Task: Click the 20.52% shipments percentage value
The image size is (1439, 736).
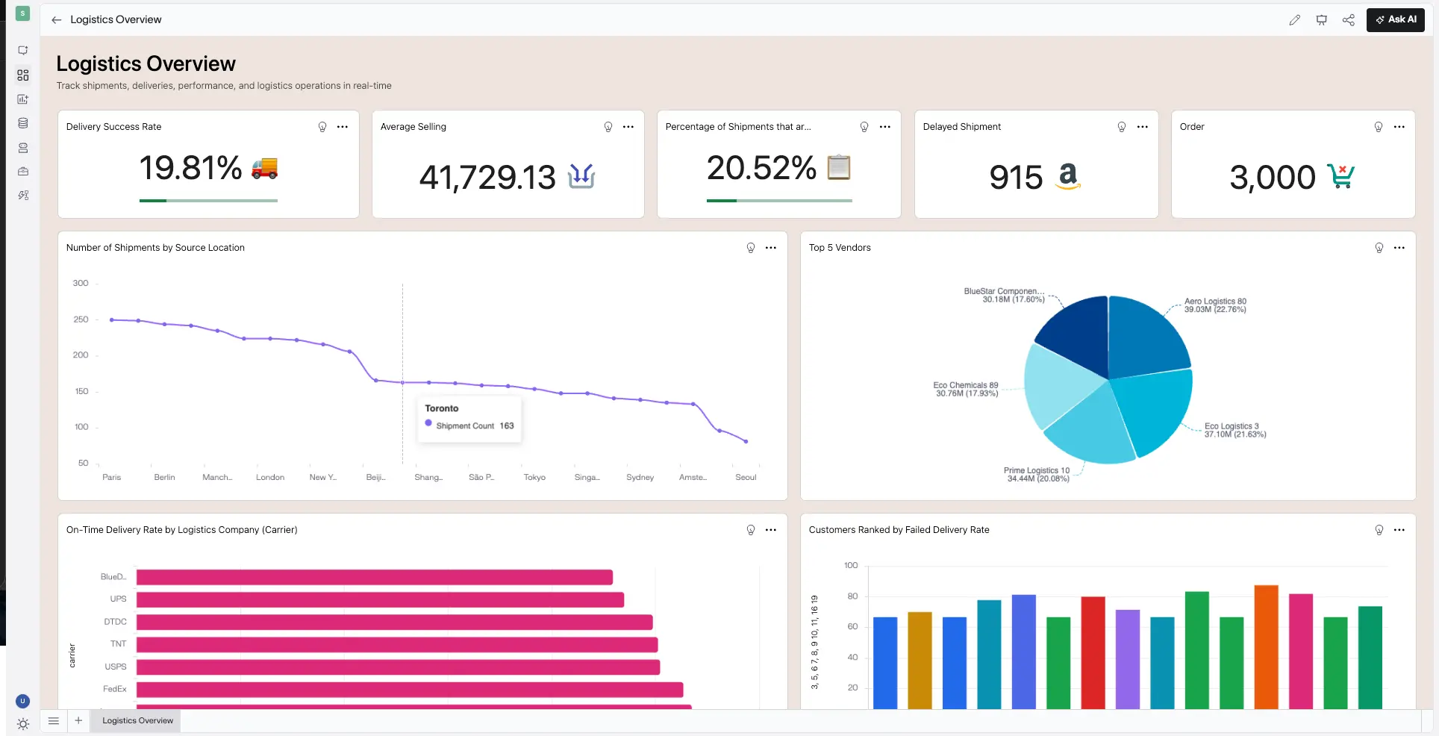Action: point(761,168)
